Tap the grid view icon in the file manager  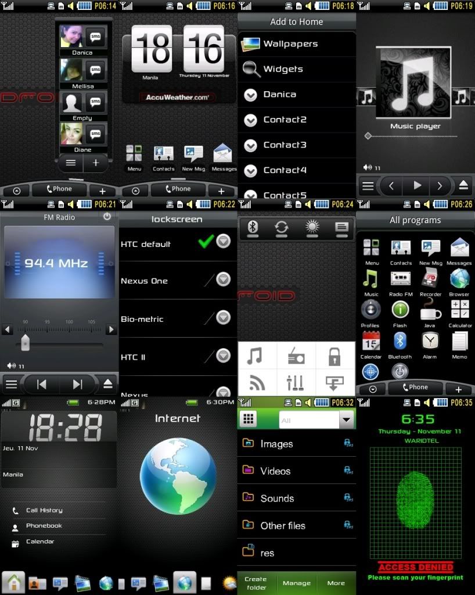coord(249,419)
